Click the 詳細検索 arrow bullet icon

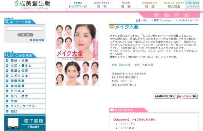tap(31, 40)
